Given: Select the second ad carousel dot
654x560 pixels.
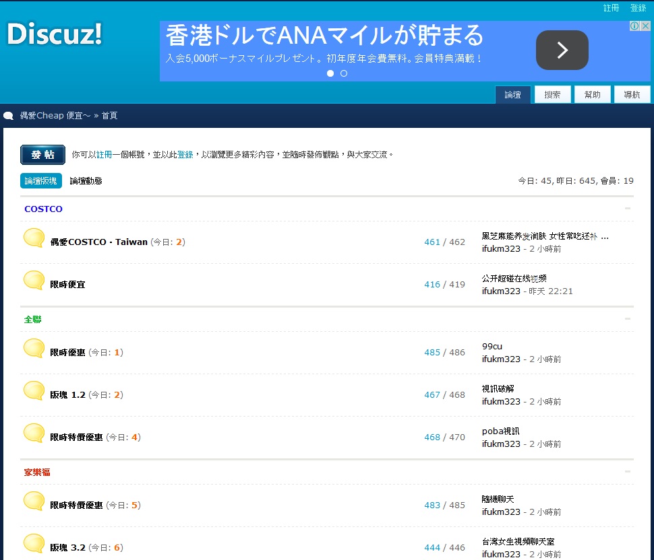Looking at the screenshot, I should (x=344, y=73).
